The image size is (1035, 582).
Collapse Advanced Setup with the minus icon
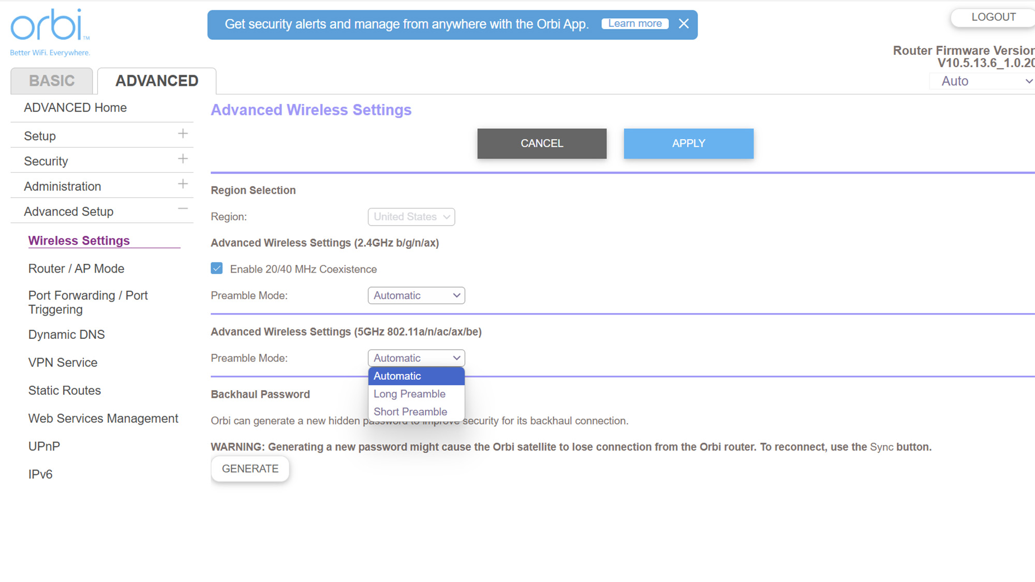click(183, 209)
